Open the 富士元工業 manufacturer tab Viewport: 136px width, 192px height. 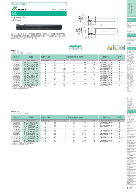pos(131,141)
